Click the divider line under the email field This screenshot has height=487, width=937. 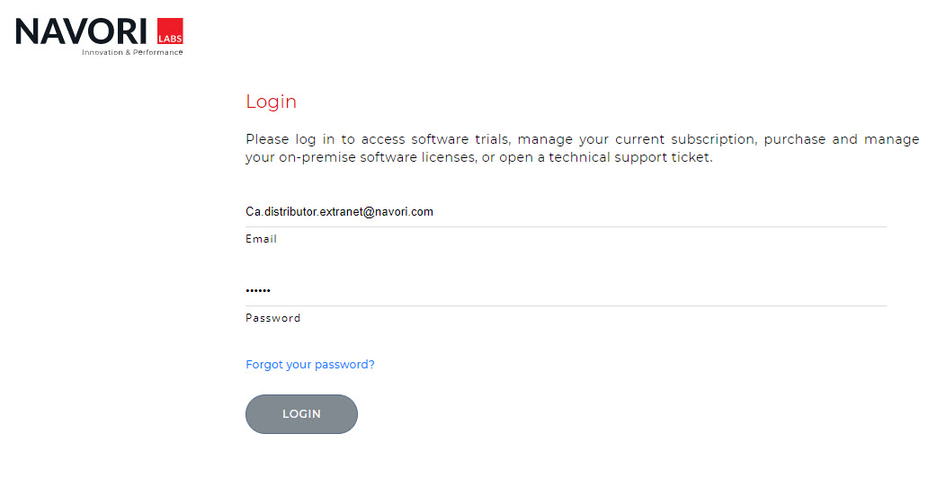click(x=566, y=226)
